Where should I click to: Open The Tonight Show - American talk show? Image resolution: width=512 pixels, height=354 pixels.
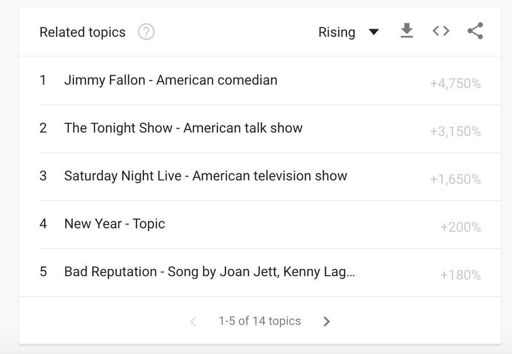pyautogui.click(x=183, y=128)
